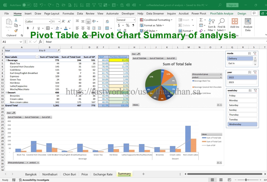Switch to the Bangkok sheet tab
Image resolution: width=267 pixels, height=182 pixels.
pyautogui.click(x=31, y=174)
